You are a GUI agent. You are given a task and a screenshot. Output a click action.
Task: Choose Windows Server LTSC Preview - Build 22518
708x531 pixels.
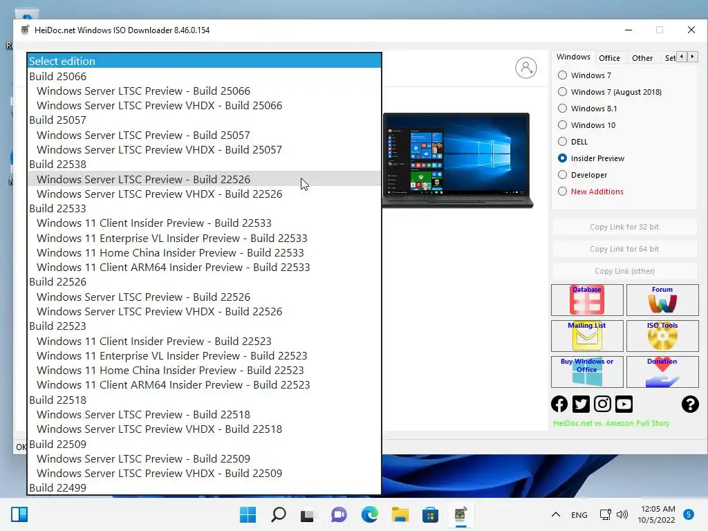205,415
